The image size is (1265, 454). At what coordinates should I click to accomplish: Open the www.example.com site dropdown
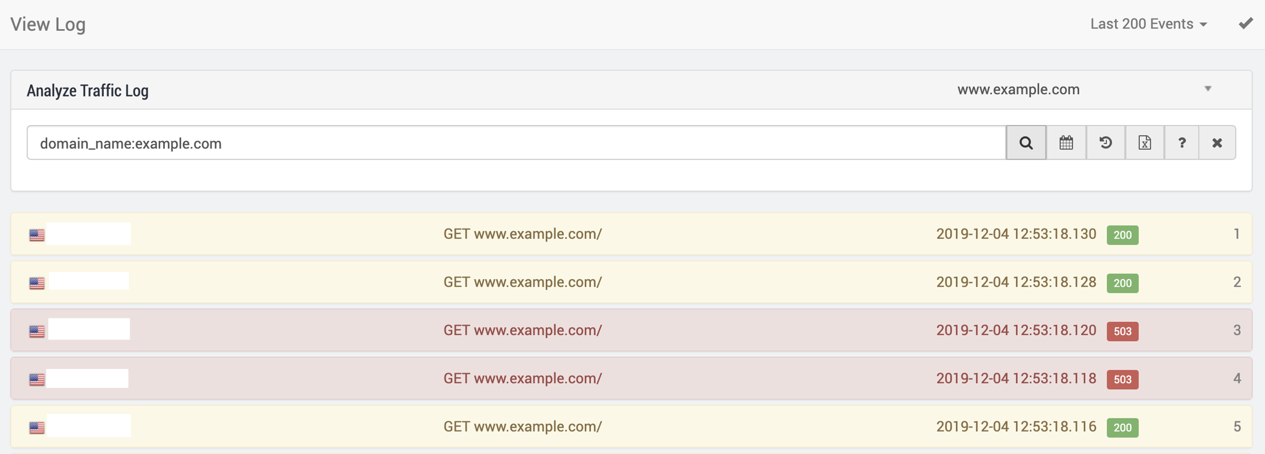(x=1018, y=89)
